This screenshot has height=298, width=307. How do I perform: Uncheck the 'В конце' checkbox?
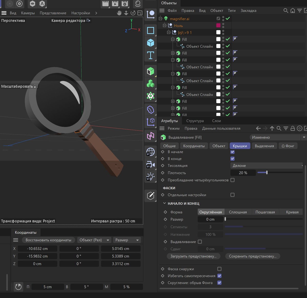233,159
